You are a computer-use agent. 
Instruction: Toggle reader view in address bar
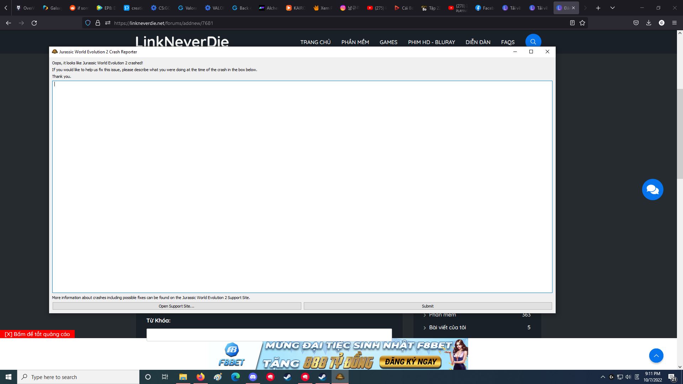[572, 23]
